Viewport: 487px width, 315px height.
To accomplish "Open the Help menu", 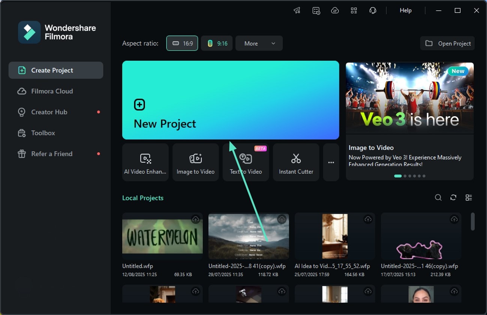I will (406, 10).
